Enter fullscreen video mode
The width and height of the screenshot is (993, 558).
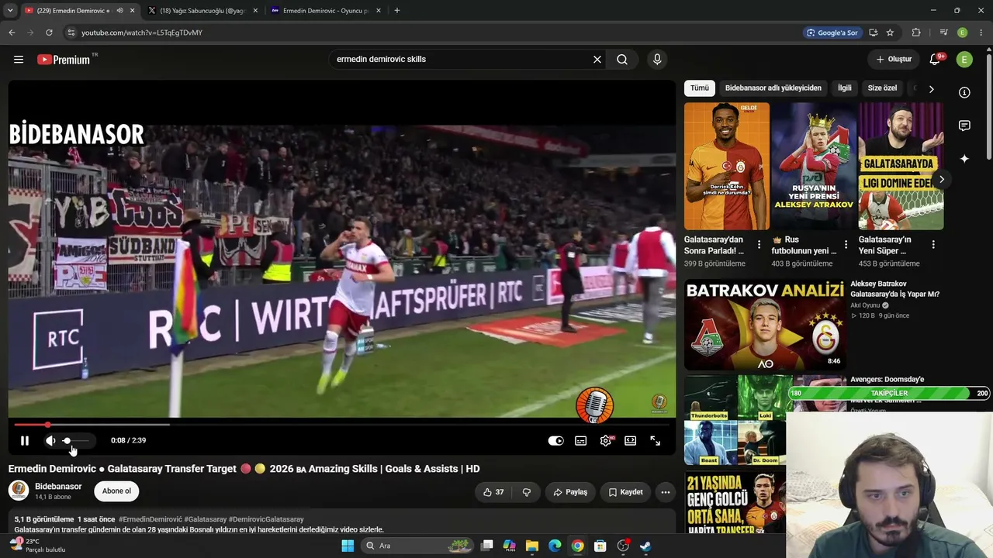(656, 441)
